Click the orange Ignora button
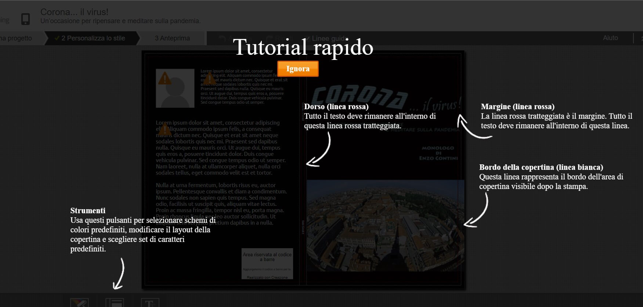This screenshot has height=307, width=643. tap(298, 69)
